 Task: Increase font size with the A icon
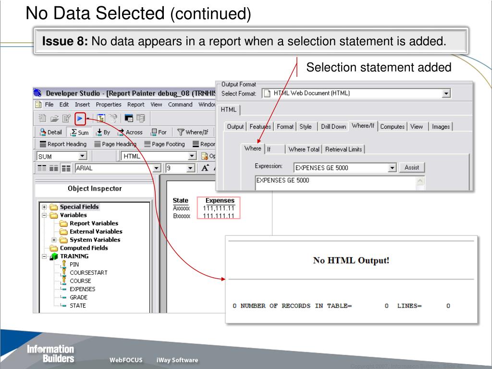[205, 168]
